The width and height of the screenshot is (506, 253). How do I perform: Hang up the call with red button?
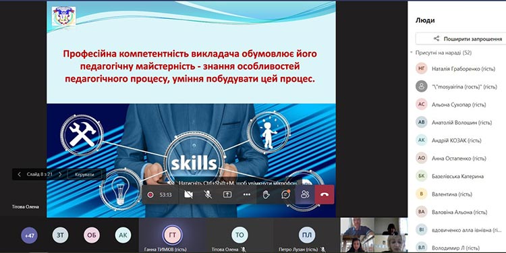pos(325,194)
